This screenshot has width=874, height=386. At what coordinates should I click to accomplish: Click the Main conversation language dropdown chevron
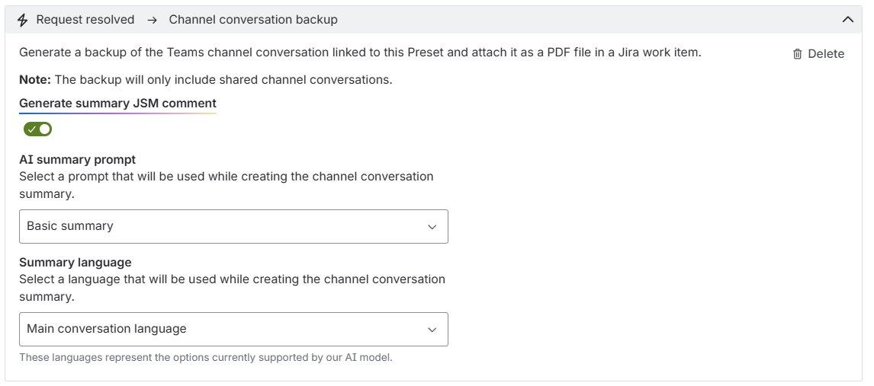tap(432, 330)
